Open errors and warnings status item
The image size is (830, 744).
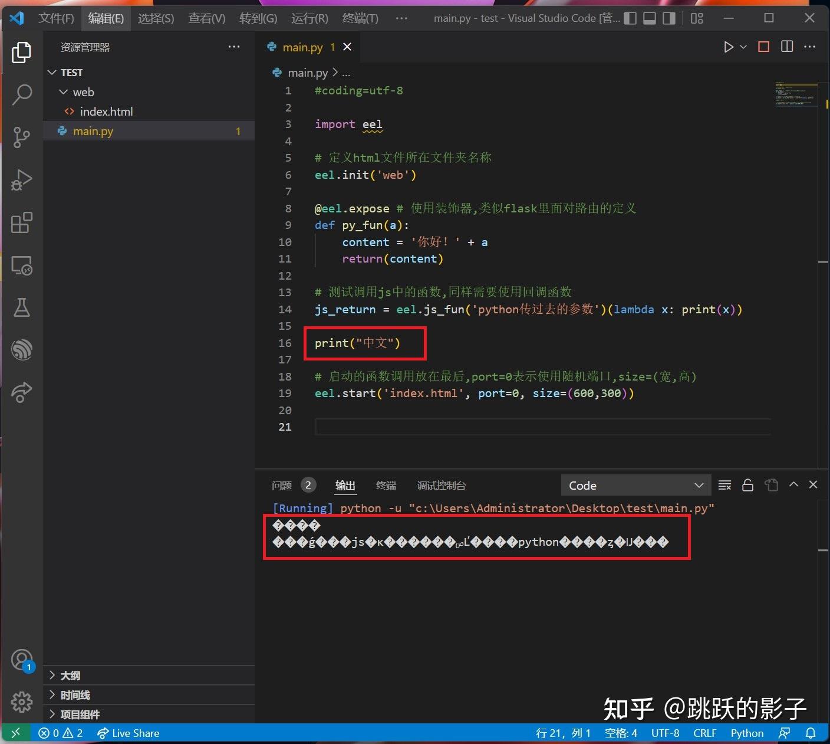click(x=61, y=733)
